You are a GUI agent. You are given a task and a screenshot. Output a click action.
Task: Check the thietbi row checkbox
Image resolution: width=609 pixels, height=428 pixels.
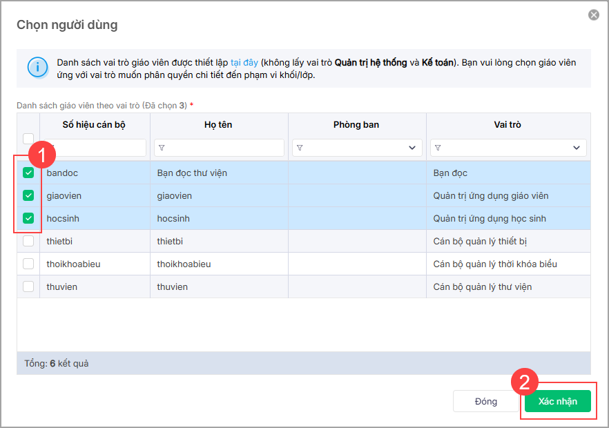coord(28,241)
